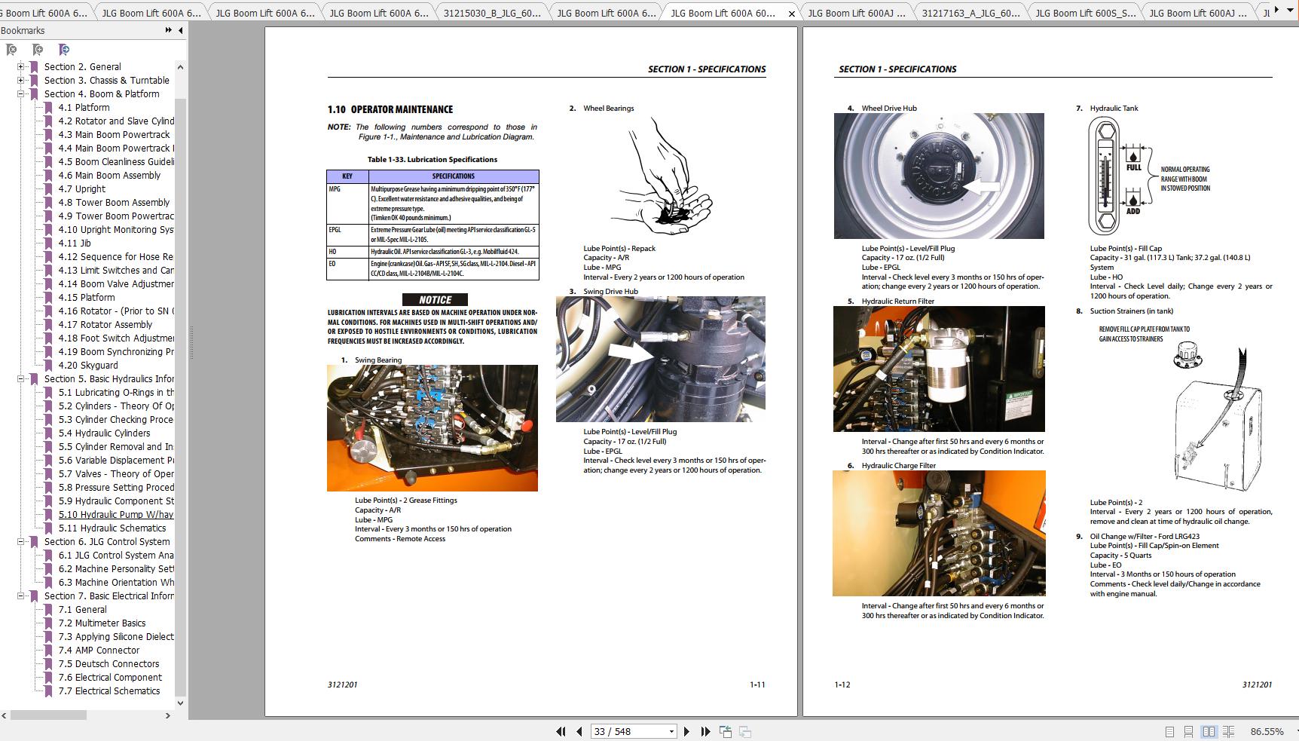Collapse Section 4. Boom & Platform node
This screenshot has height=741, width=1299.
click(x=21, y=94)
